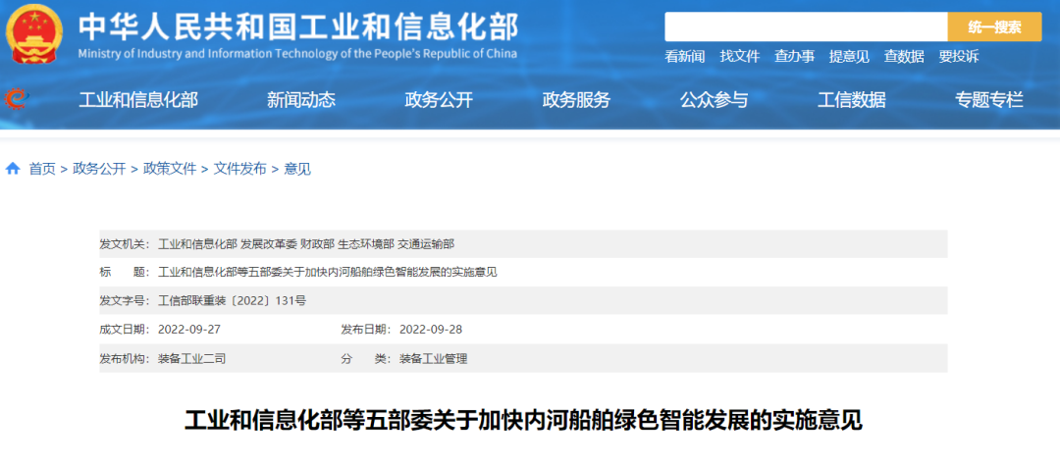Viewport: 1060px width, 466px height.
Task: Select 政务服务 navigation item
Action: pyautogui.click(x=577, y=100)
